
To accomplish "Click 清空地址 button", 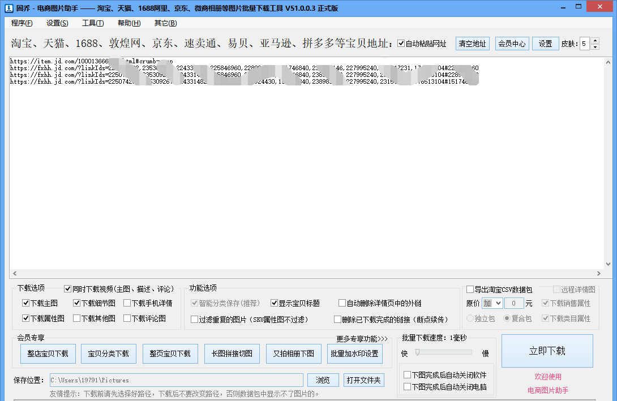I will click(472, 44).
